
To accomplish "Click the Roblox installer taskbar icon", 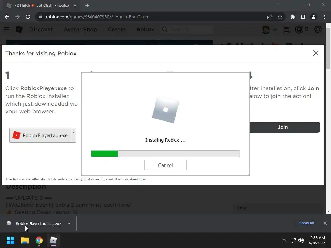I will [x=53, y=240].
